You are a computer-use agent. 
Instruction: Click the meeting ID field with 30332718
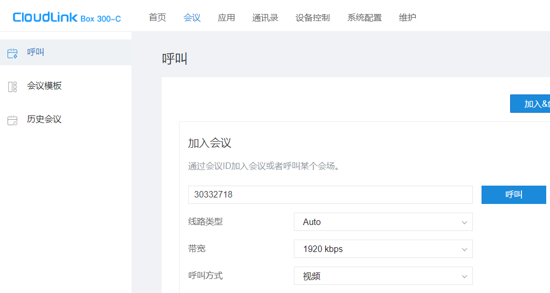(x=331, y=195)
